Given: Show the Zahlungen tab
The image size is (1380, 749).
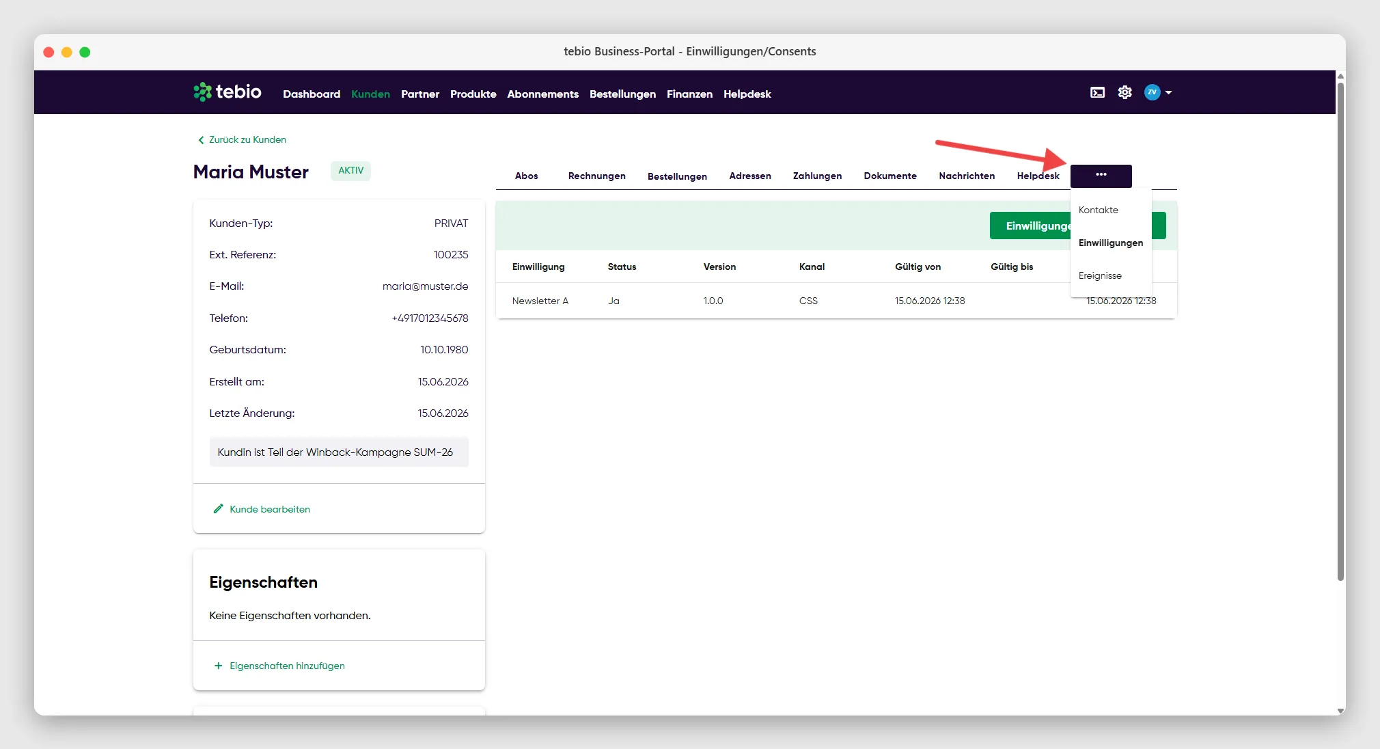Looking at the screenshot, I should (817, 176).
